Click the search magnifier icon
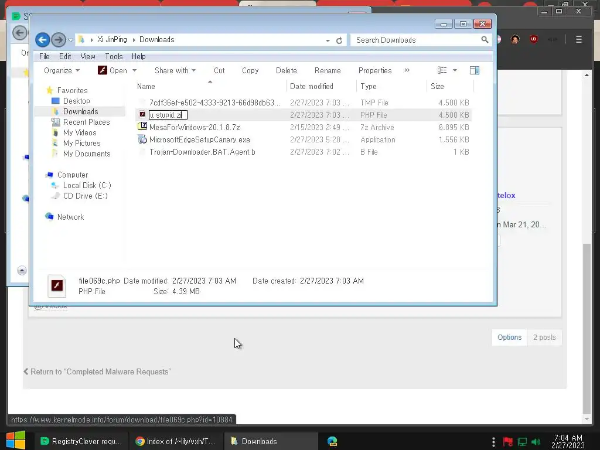Viewport: 600px width, 450px height. (485, 40)
